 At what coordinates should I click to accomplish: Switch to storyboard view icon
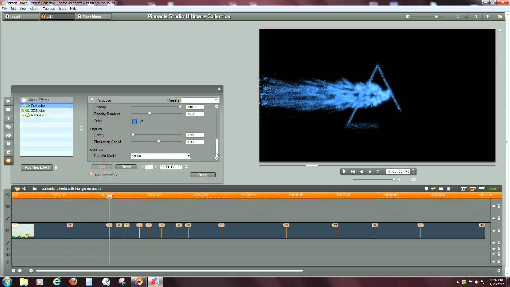pos(463,189)
